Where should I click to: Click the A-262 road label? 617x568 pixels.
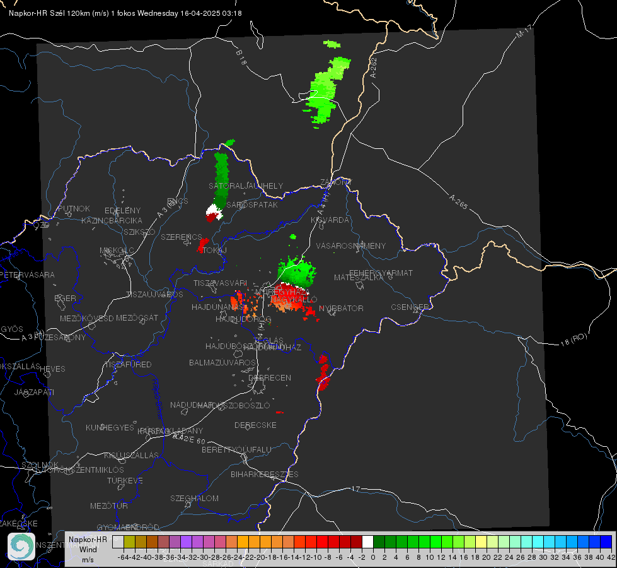click(373, 68)
